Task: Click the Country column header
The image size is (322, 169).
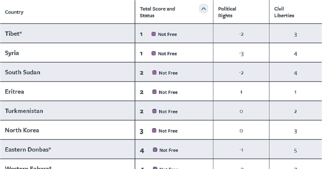Action: click(x=14, y=12)
